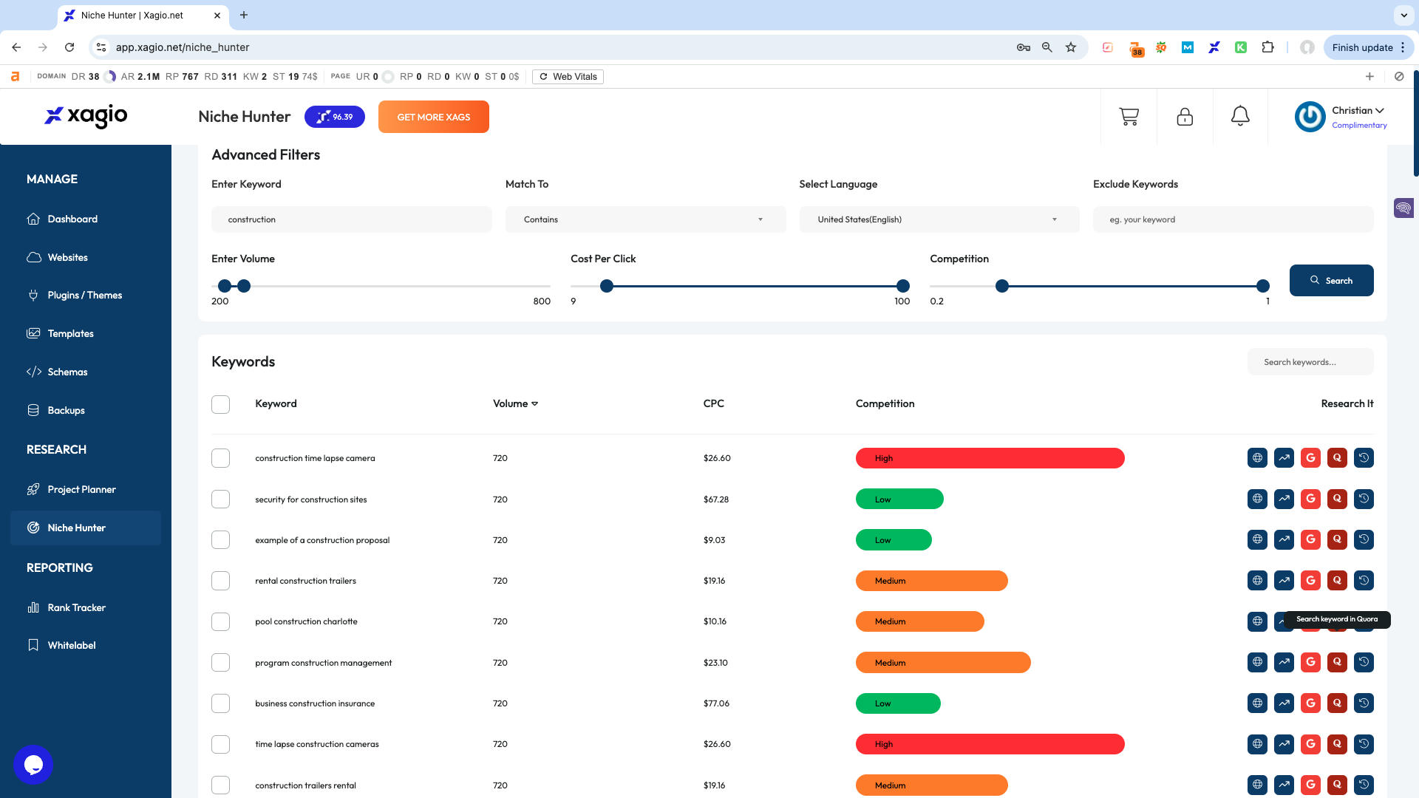Open Dashboard in sidebar
The height and width of the screenshot is (798, 1419).
[72, 219]
